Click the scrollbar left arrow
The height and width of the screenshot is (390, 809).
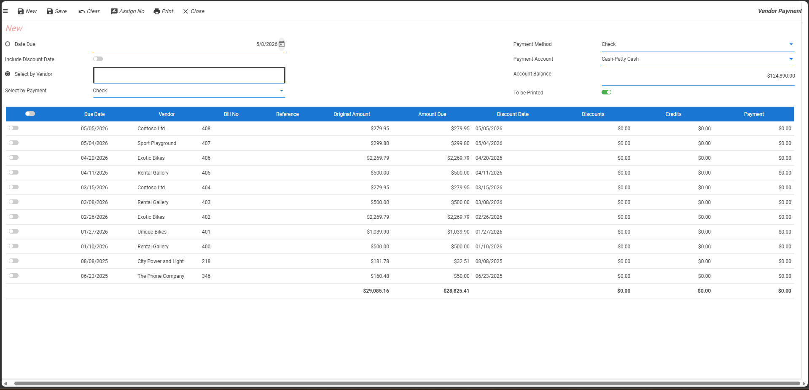pyautogui.click(x=5, y=384)
